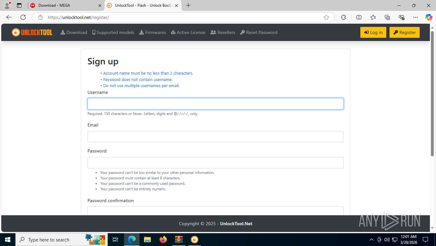Open Active License page
Image resolution: width=436 pixels, height=246 pixels.
[x=188, y=32]
